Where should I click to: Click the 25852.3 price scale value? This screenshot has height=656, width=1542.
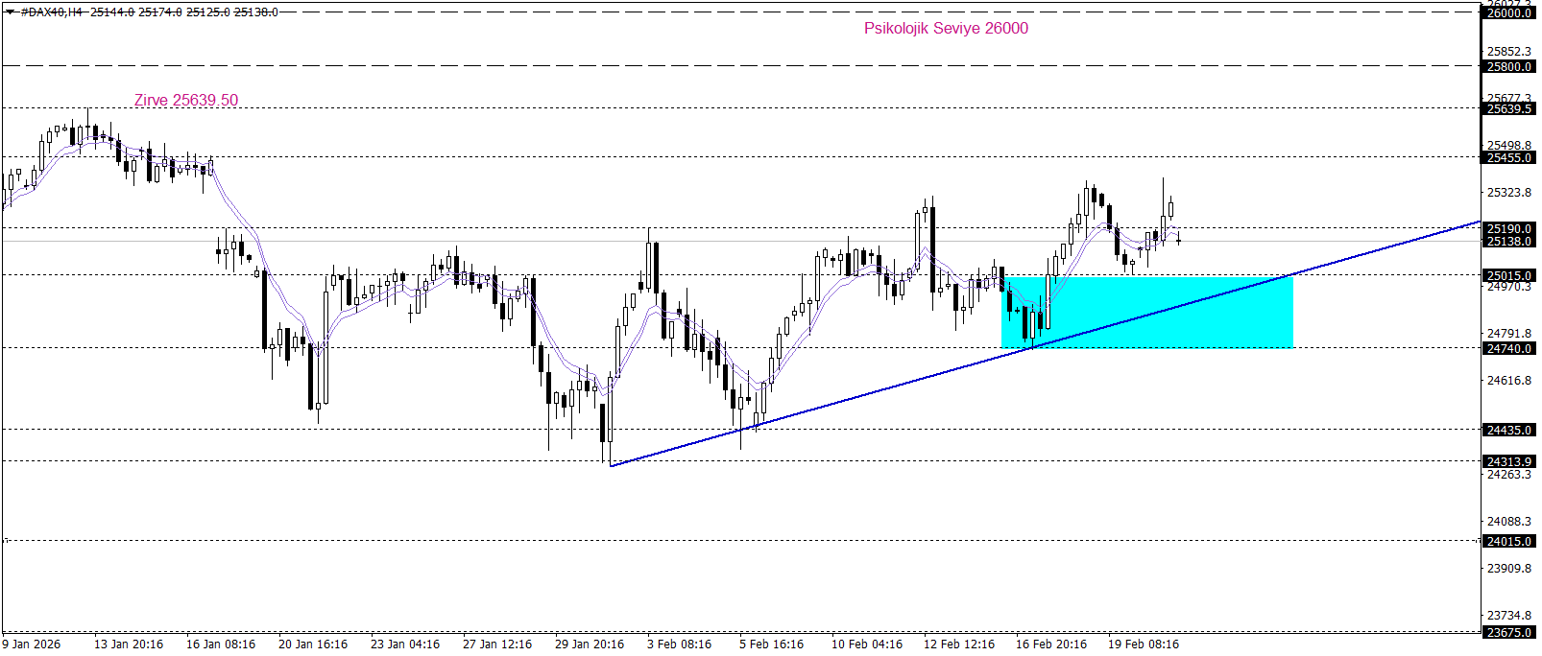(1508, 52)
